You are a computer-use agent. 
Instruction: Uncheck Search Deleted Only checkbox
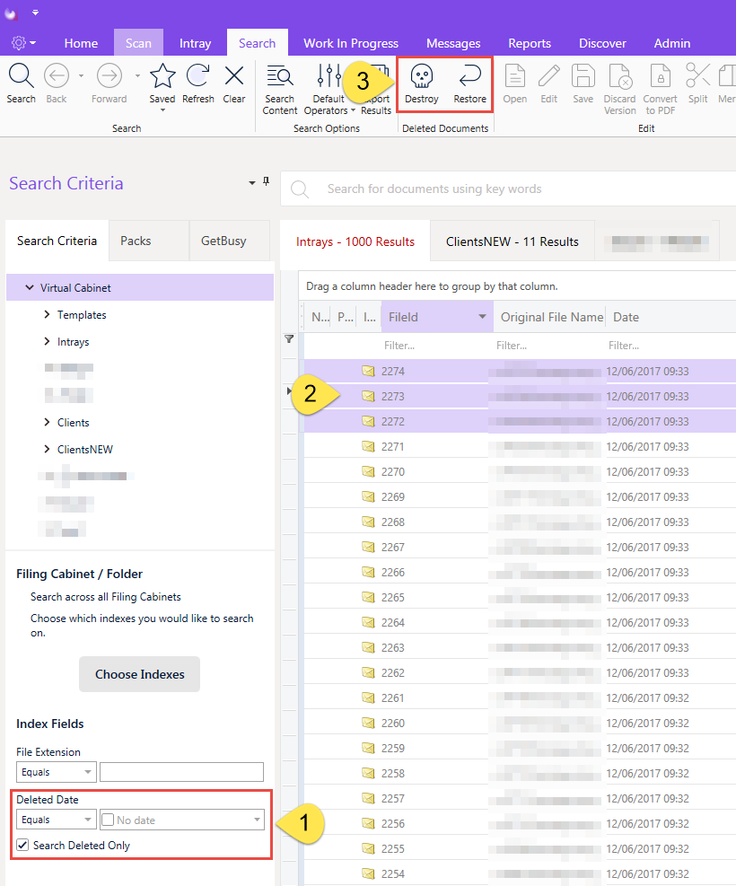tap(22, 845)
